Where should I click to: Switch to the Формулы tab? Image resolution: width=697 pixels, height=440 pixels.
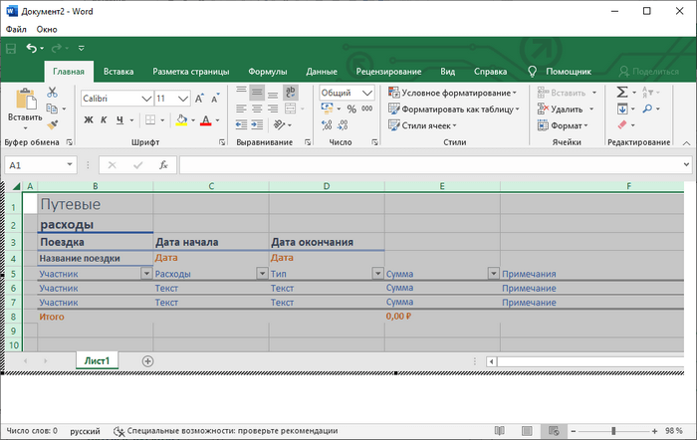[x=268, y=72]
